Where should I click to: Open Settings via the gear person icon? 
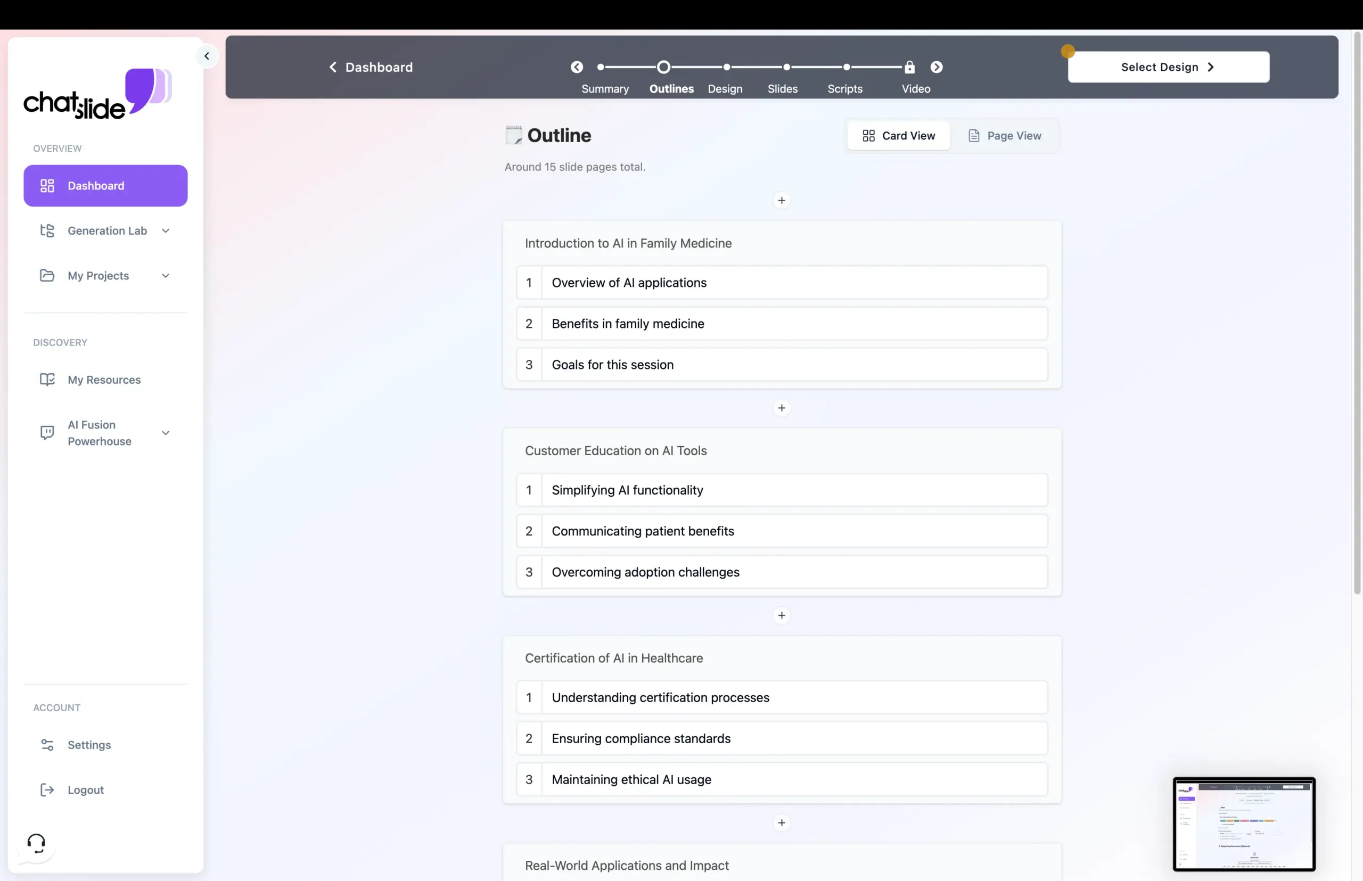[47, 744]
